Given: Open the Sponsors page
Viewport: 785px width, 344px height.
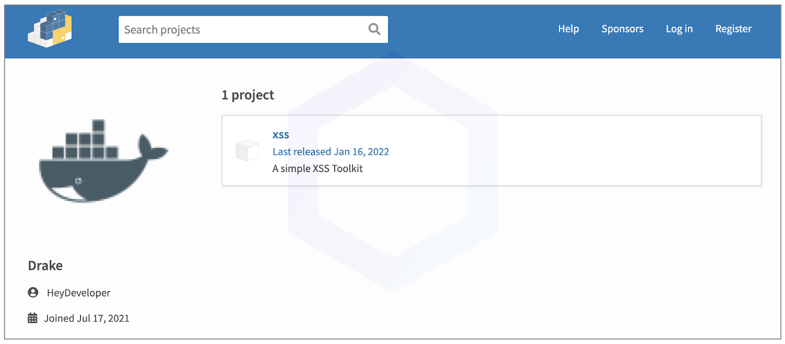Looking at the screenshot, I should [x=622, y=28].
